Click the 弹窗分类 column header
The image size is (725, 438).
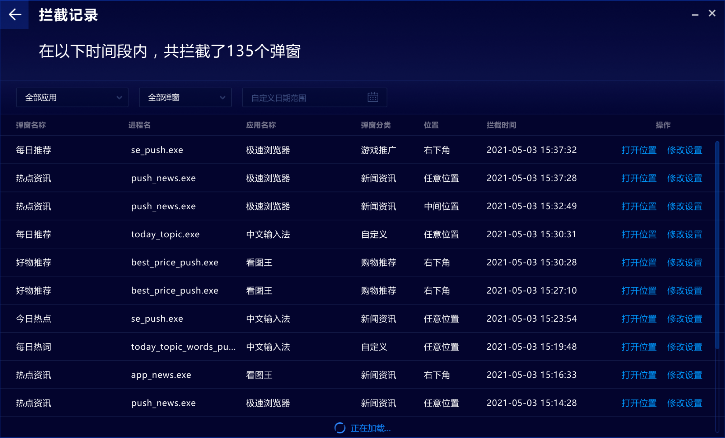(x=376, y=125)
